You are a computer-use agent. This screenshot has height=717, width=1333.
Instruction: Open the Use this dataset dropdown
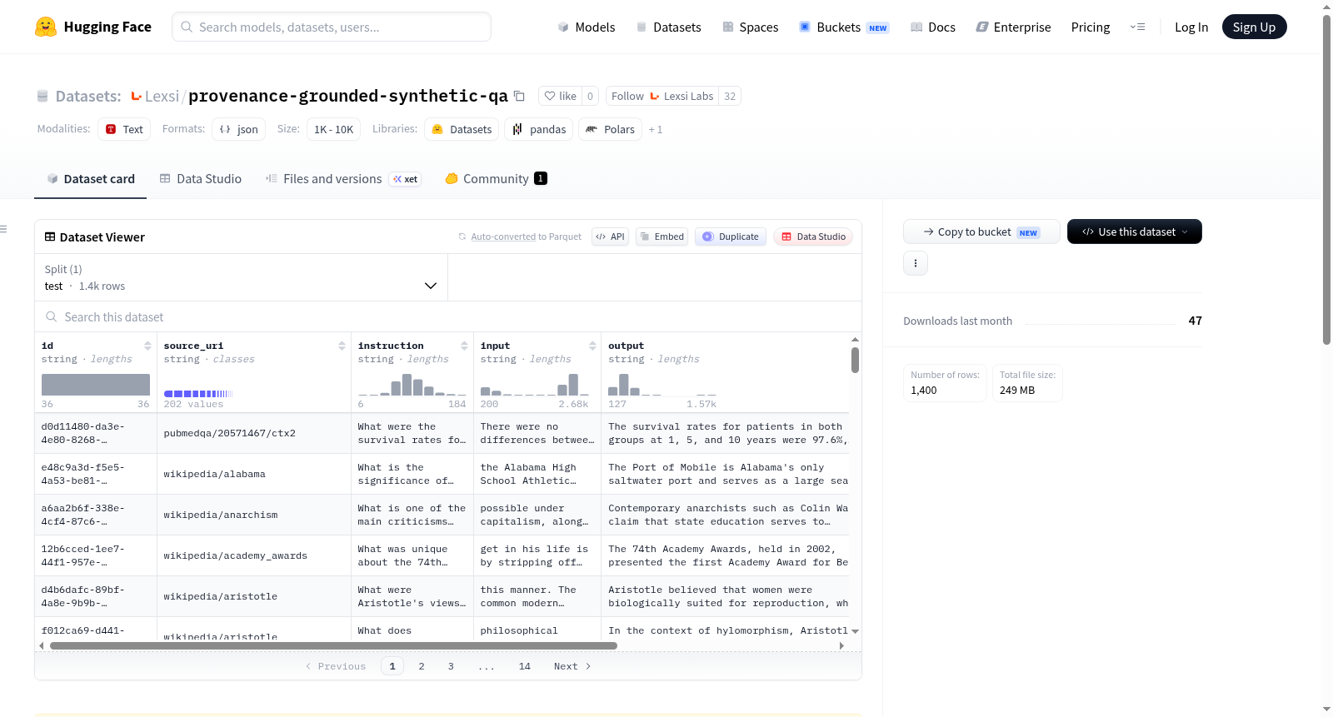(x=1135, y=232)
